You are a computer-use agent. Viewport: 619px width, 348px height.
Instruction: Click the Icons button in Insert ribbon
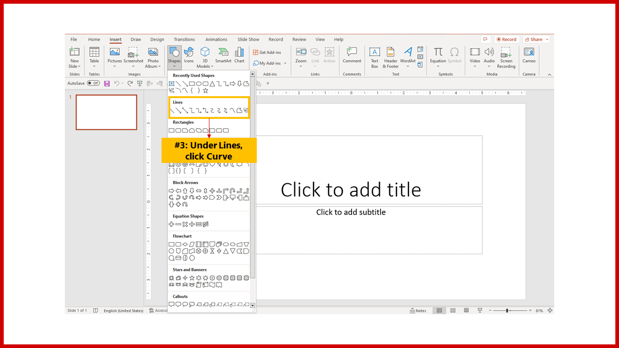click(x=189, y=55)
